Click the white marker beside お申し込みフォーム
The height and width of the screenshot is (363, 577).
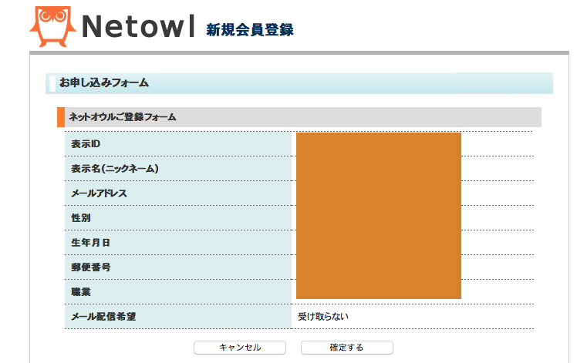point(52,83)
